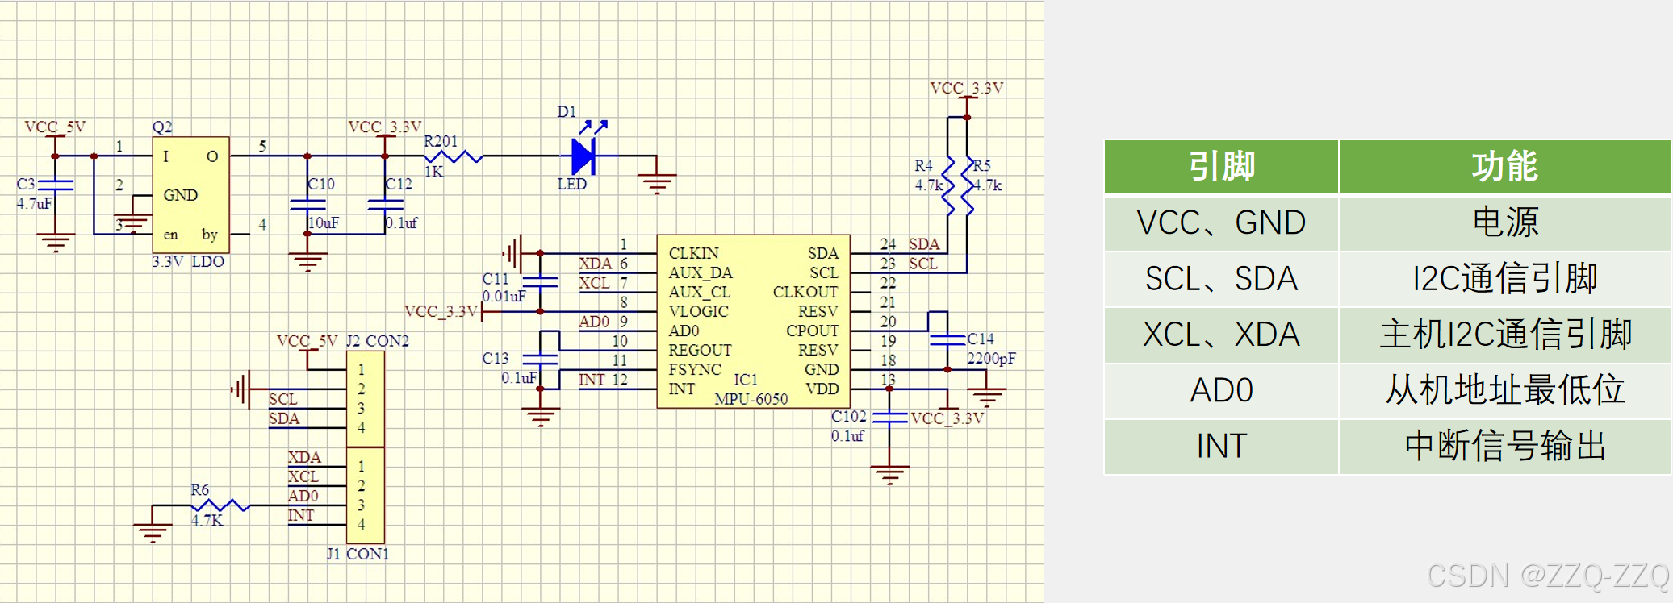Click the D1 LED diode symbol
Image resolution: width=1673 pixels, height=603 pixels.
(583, 156)
